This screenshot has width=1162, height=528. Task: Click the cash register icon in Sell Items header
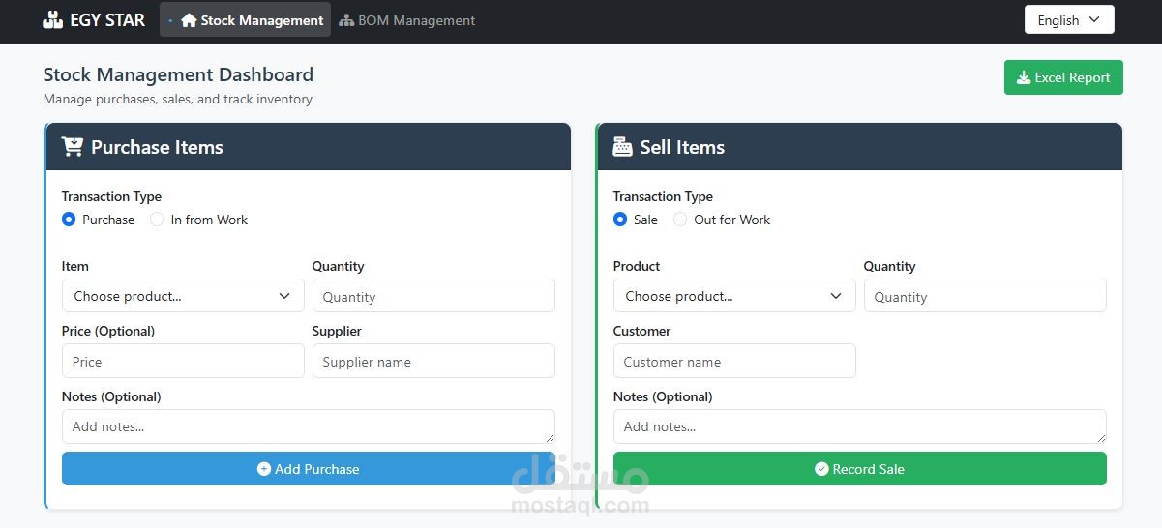click(623, 146)
